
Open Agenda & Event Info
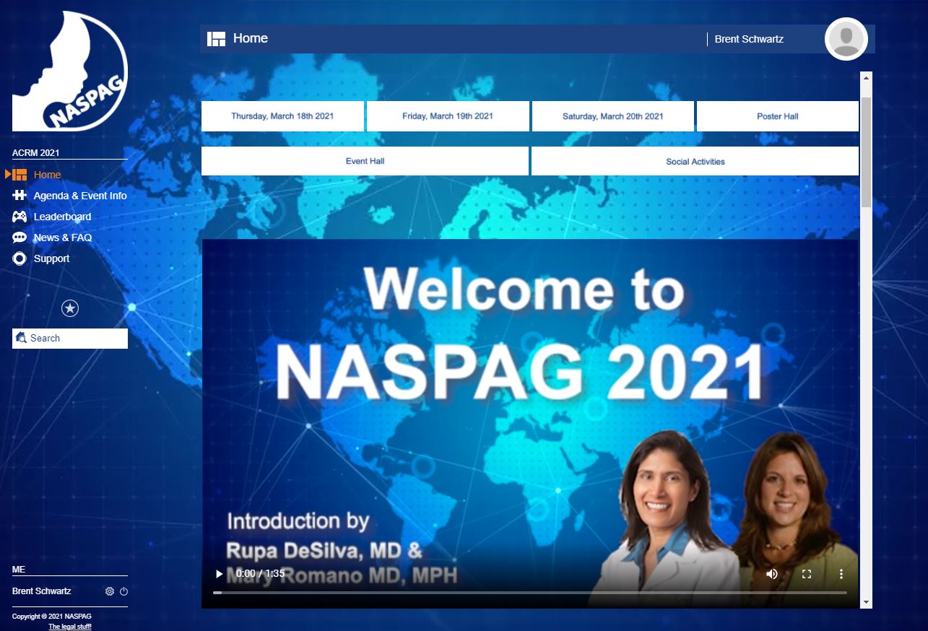pyautogui.click(x=80, y=196)
